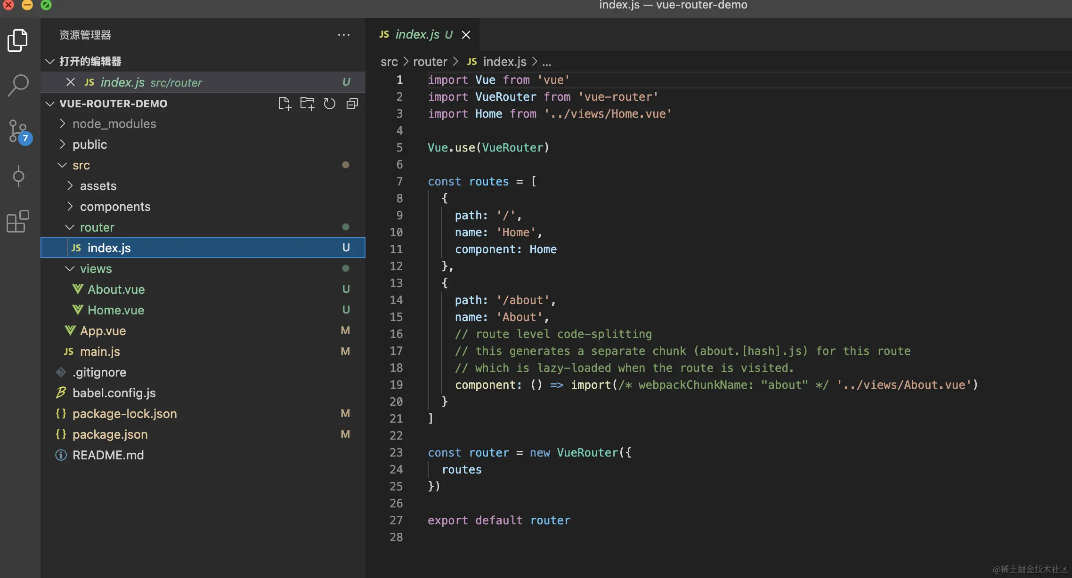Image resolution: width=1072 pixels, height=578 pixels.
Task: Collapse the router folder
Action: point(97,227)
